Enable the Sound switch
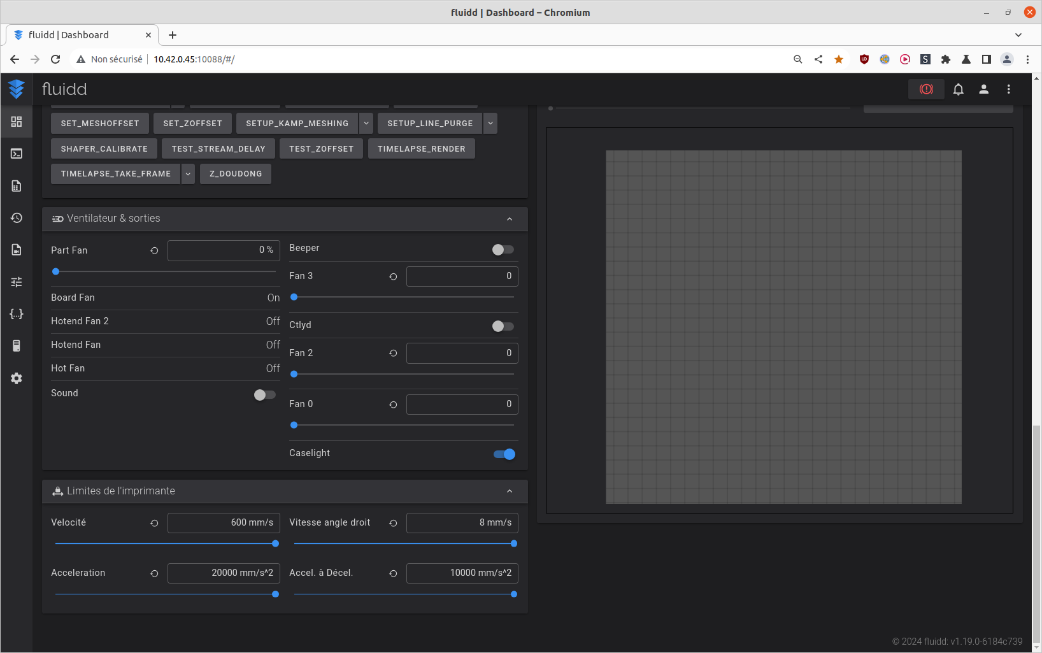The width and height of the screenshot is (1042, 653). 264,395
